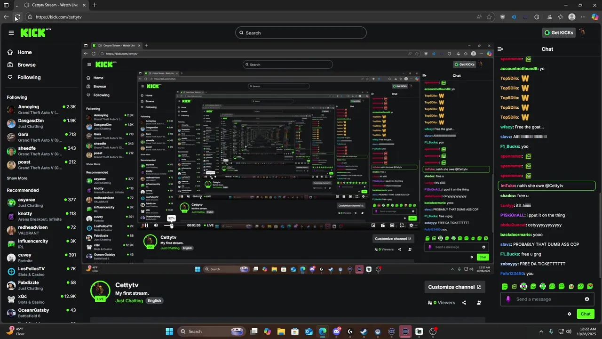The width and height of the screenshot is (602, 339).
Task: Toggle the system microphone tray icon
Action: click(551, 331)
